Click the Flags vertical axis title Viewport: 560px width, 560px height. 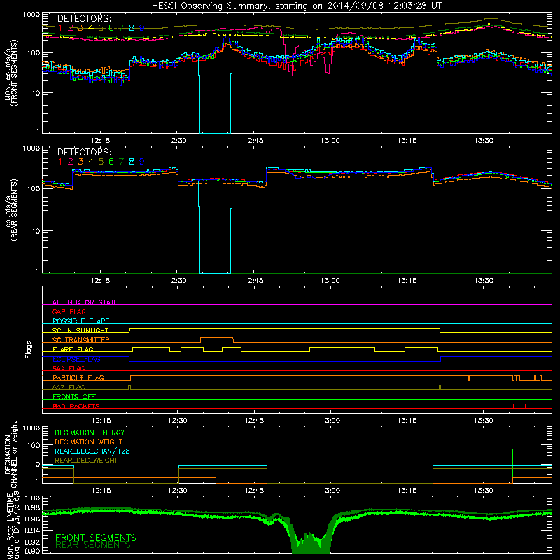click(x=29, y=349)
